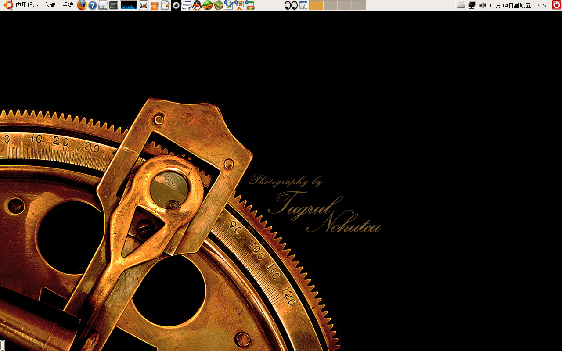Switch to the first orange workspace
This screenshot has width=562, height=351.
click(x=316, y=5)
